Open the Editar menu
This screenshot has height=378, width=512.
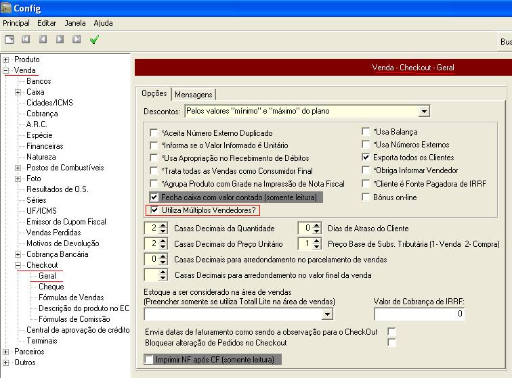coord(47,23)
